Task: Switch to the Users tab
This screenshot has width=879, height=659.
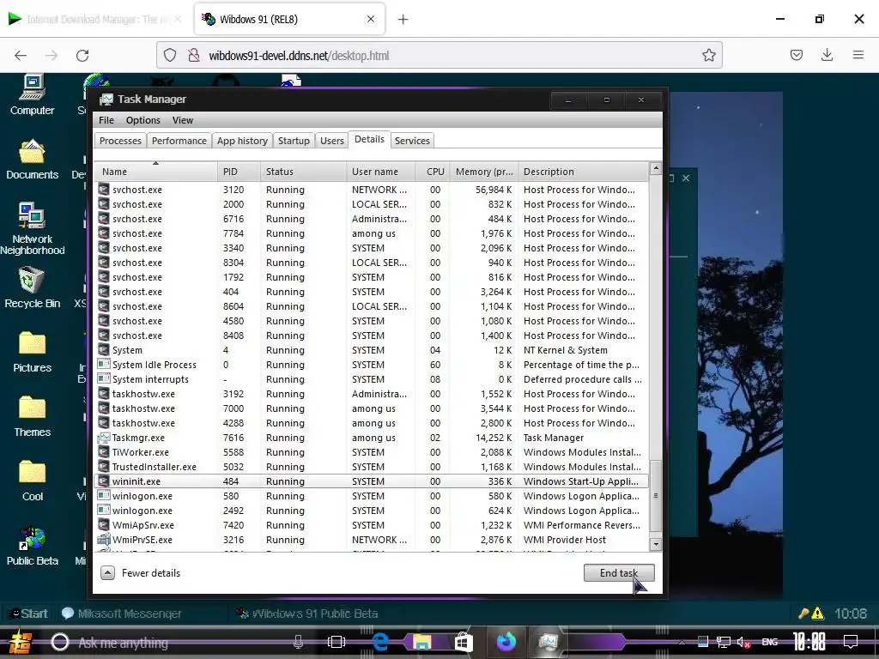Action: coord(332,141)
